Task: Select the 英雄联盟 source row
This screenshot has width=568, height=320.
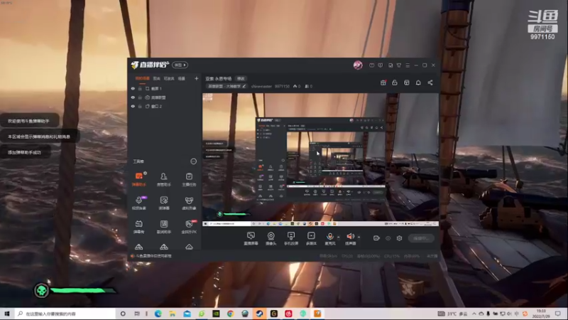Action: click(165, 97)
